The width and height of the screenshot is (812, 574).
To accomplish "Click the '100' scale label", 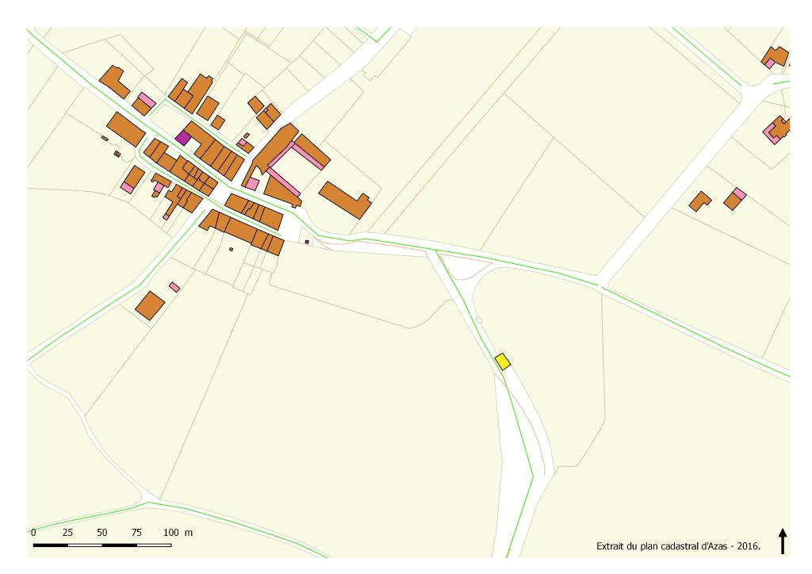I will pyautogui.click(x=171, y=533).
